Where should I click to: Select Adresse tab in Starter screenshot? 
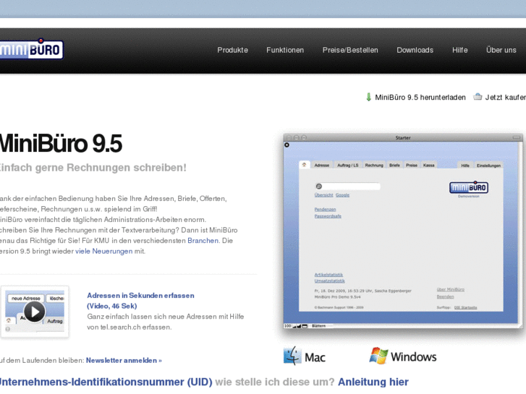click(x=322, y=165)
